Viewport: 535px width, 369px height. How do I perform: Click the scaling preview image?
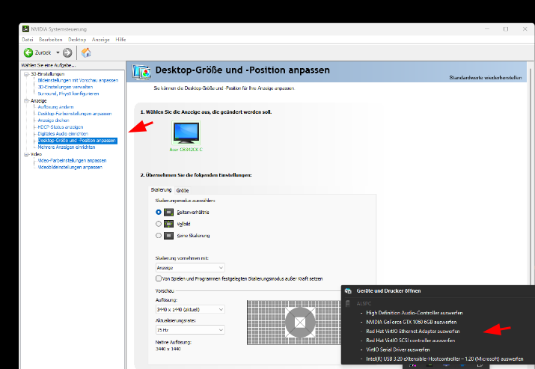point(294,323)
